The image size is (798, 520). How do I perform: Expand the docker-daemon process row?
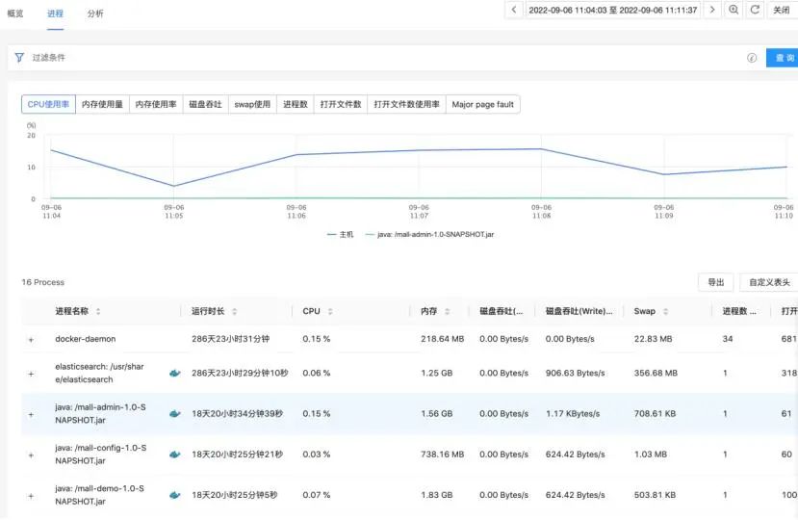pos(31,339)
